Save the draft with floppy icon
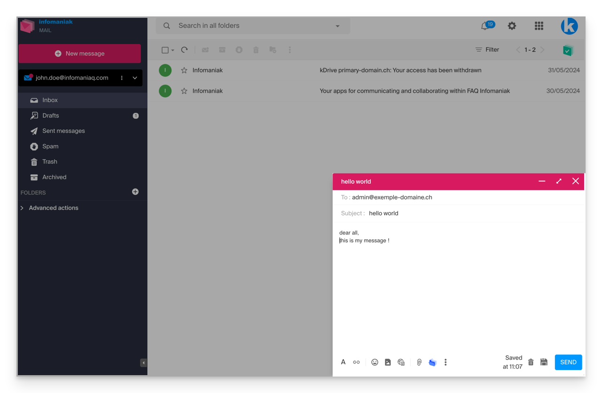602x393 pixels. click(544, 362)
